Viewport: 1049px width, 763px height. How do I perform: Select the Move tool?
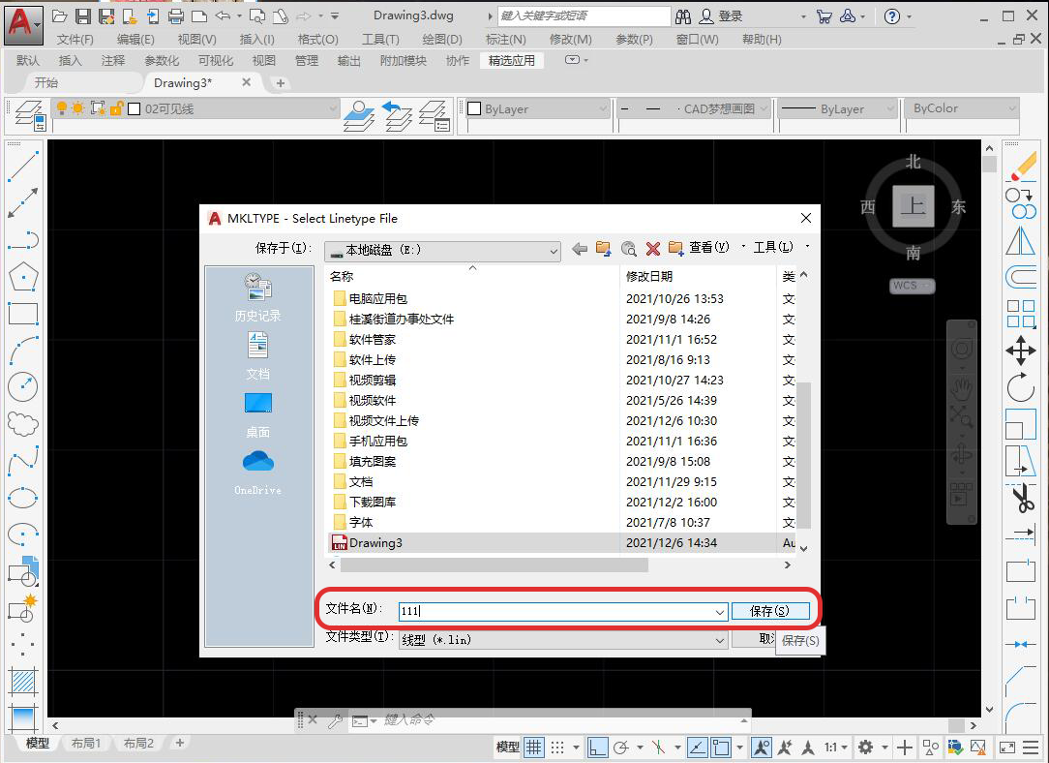(1021, 351)
